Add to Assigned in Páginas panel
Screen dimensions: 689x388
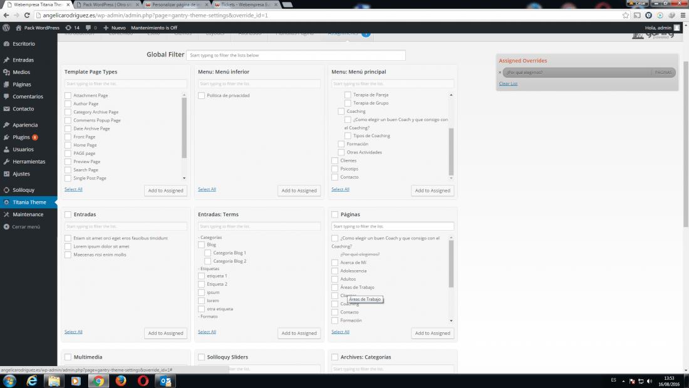tap(432, 333)
